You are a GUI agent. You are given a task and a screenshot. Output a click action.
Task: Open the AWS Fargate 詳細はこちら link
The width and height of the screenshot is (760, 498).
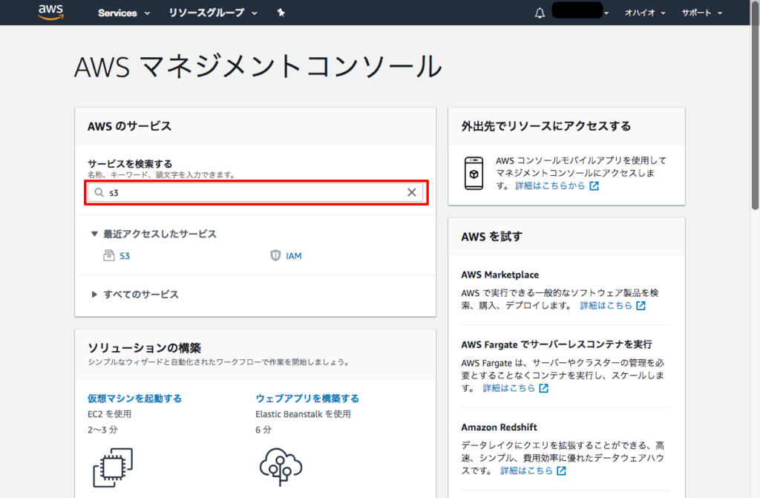click(509, 388)
